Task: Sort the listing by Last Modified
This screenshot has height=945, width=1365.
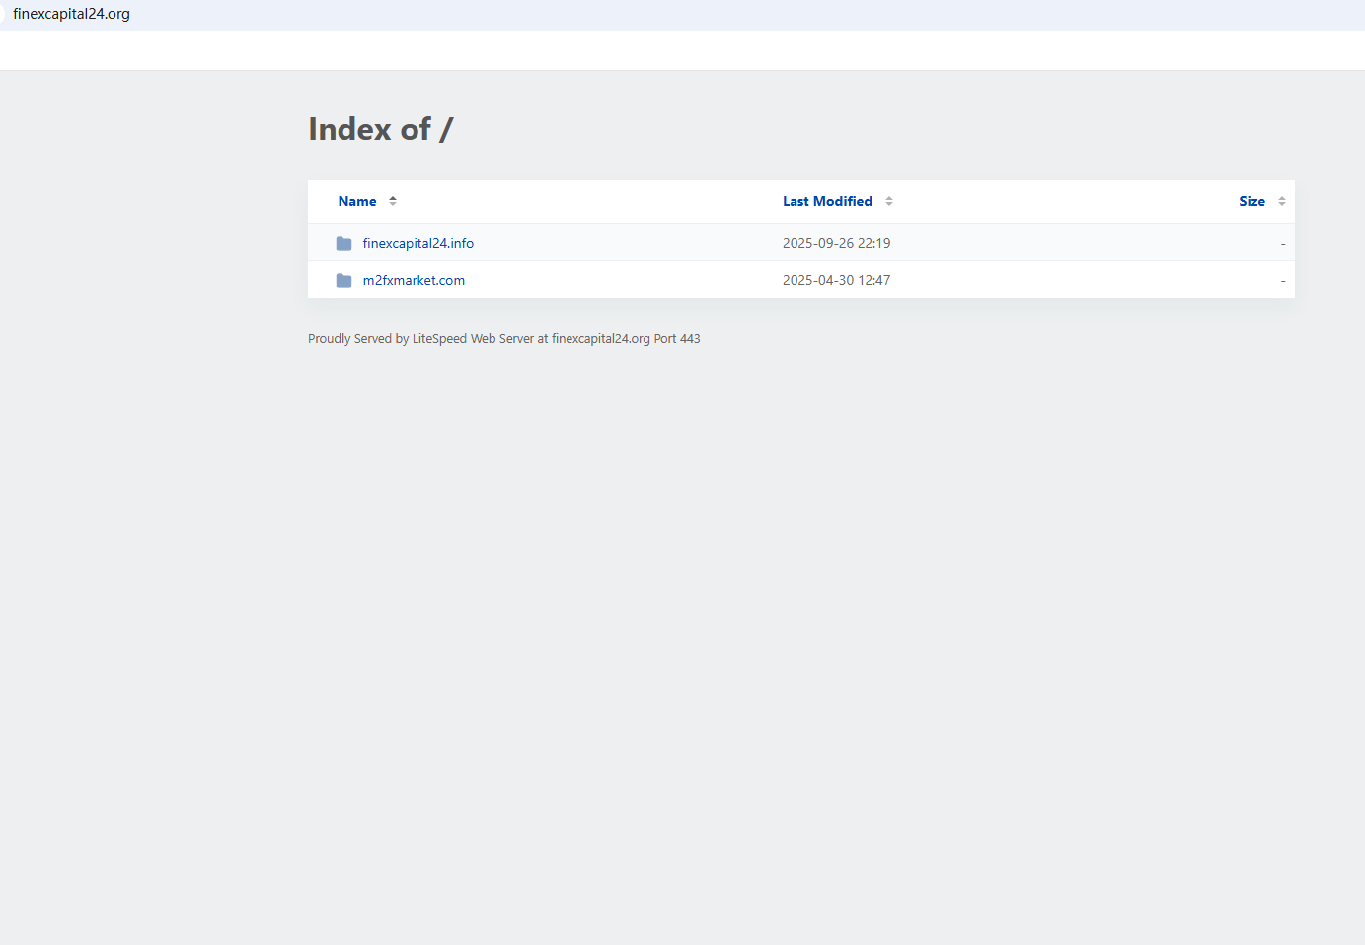Action: click(827, 201)
